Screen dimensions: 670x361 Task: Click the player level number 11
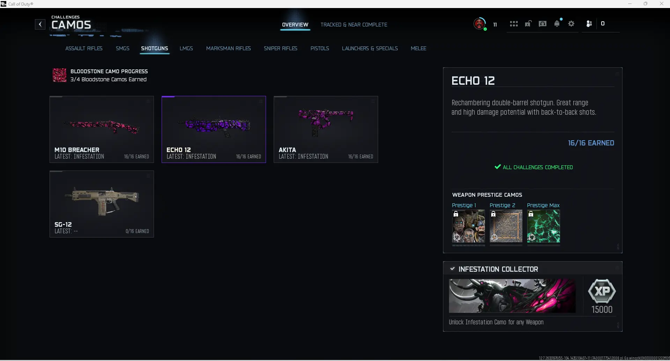pos(495,24)
